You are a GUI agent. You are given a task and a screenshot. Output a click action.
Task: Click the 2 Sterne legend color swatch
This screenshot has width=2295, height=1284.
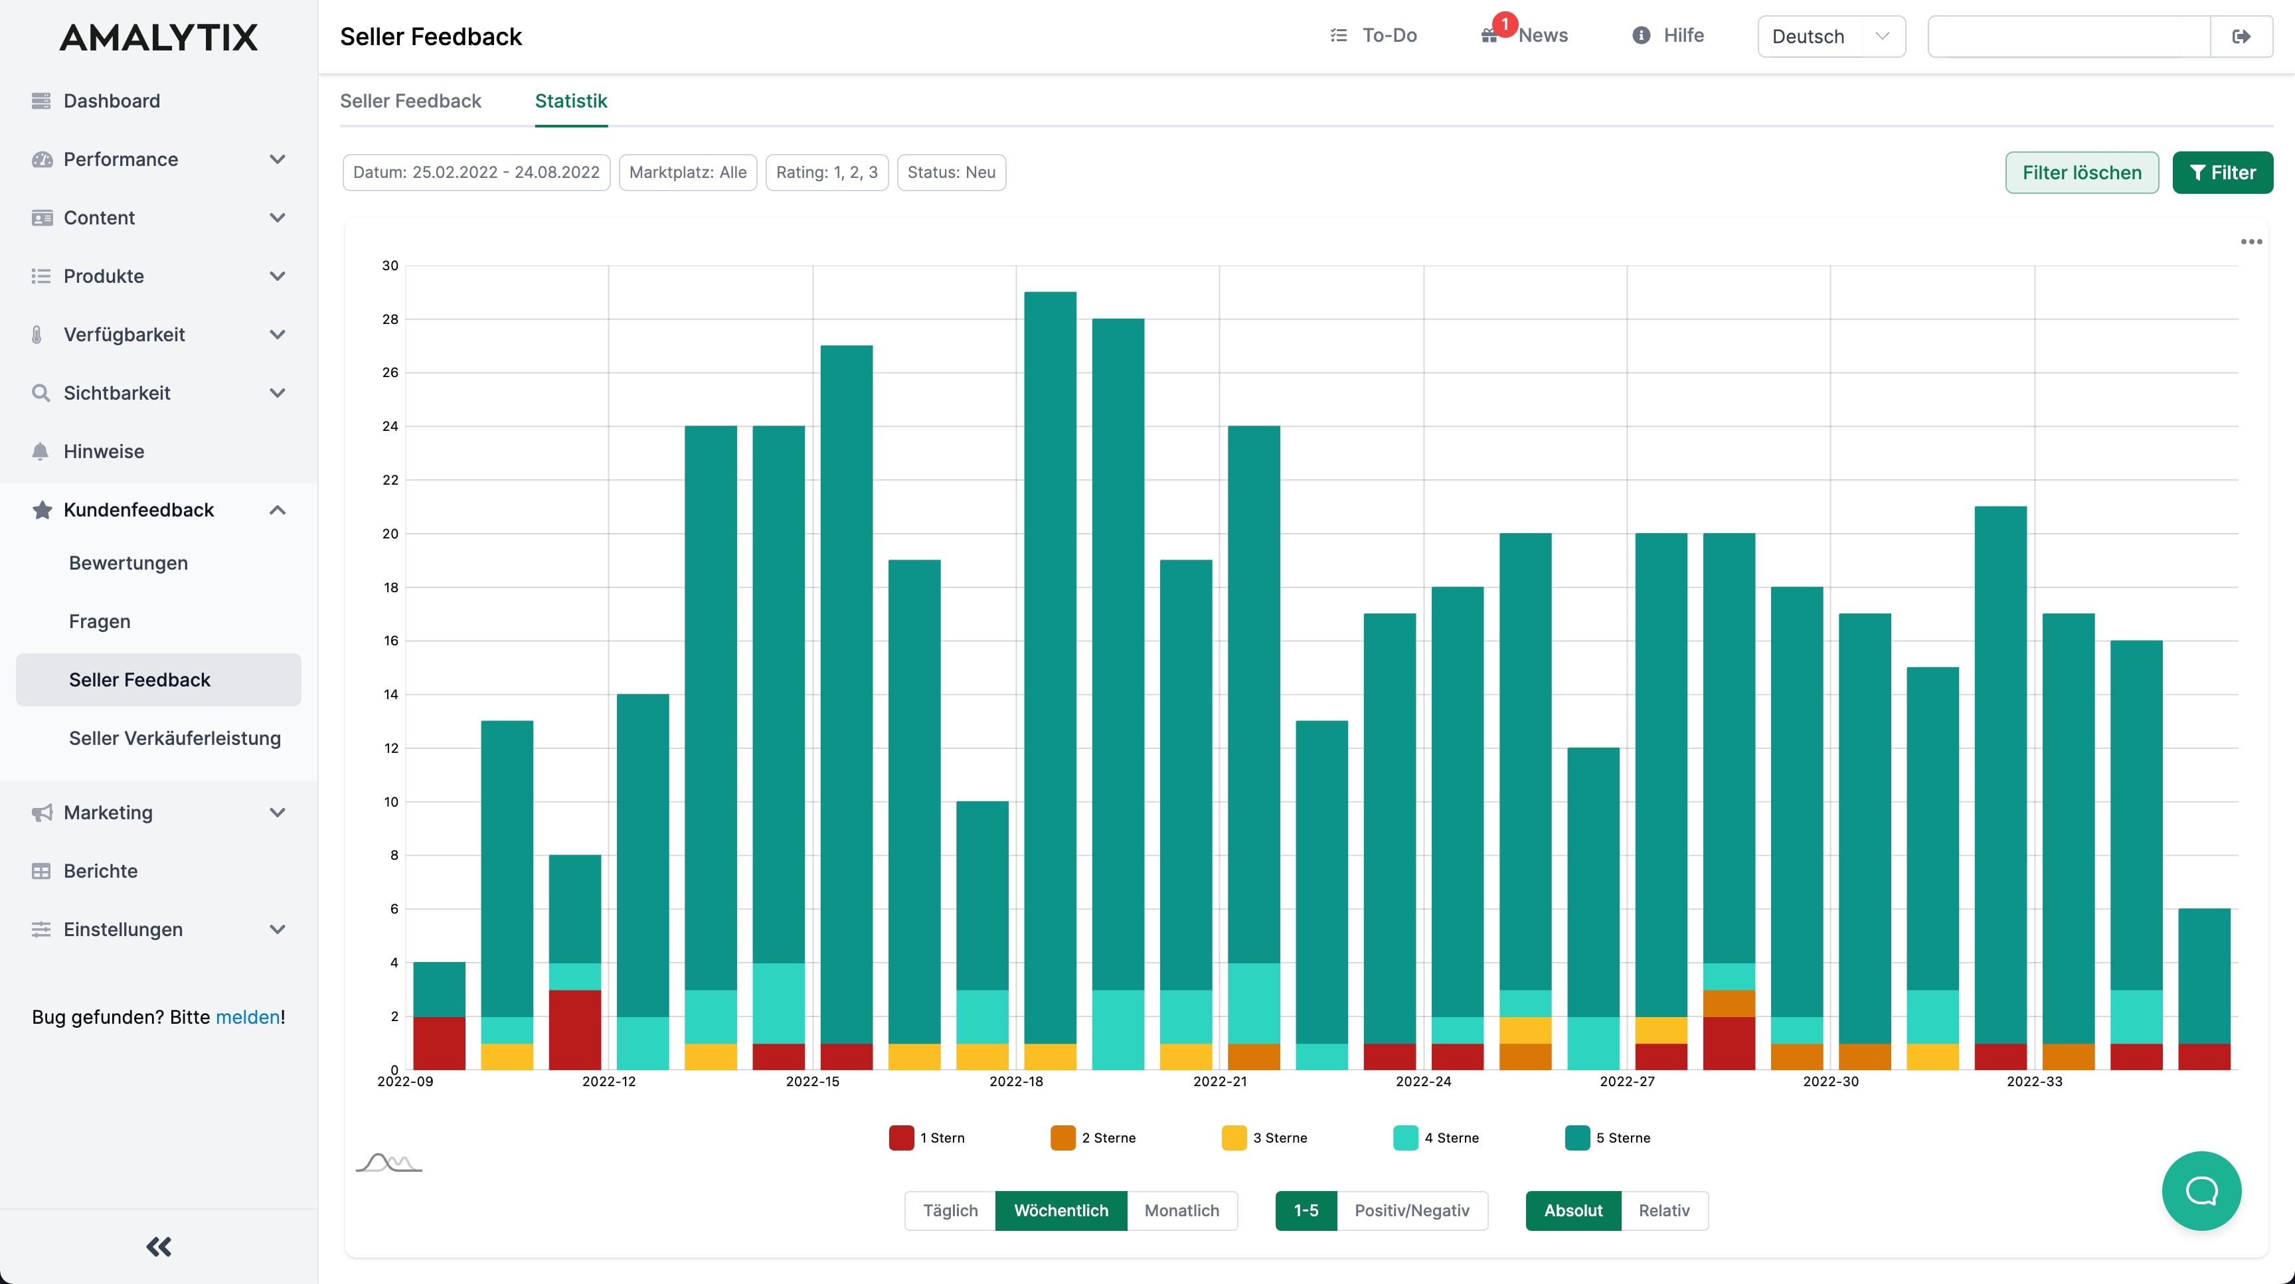tap(1063, 1138)
